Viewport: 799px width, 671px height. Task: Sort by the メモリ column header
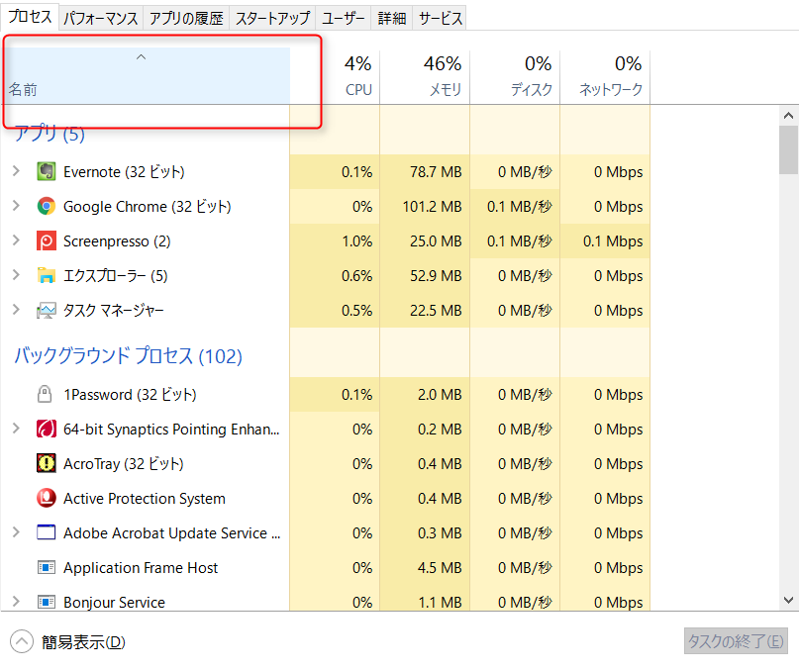(424, 76)
